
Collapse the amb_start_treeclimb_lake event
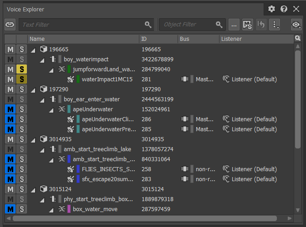[x=42, y=149]
